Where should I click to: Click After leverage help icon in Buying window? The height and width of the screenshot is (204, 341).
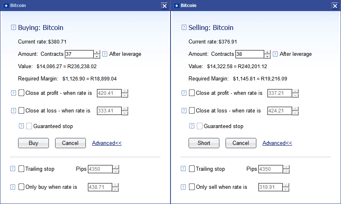tap(105, 54)
